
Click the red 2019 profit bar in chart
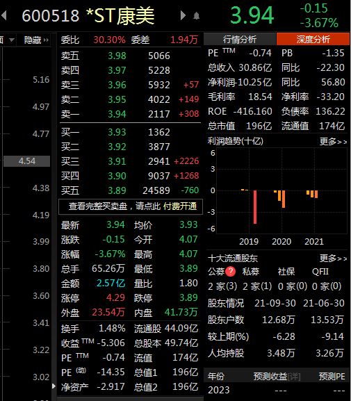pos(255,207)
